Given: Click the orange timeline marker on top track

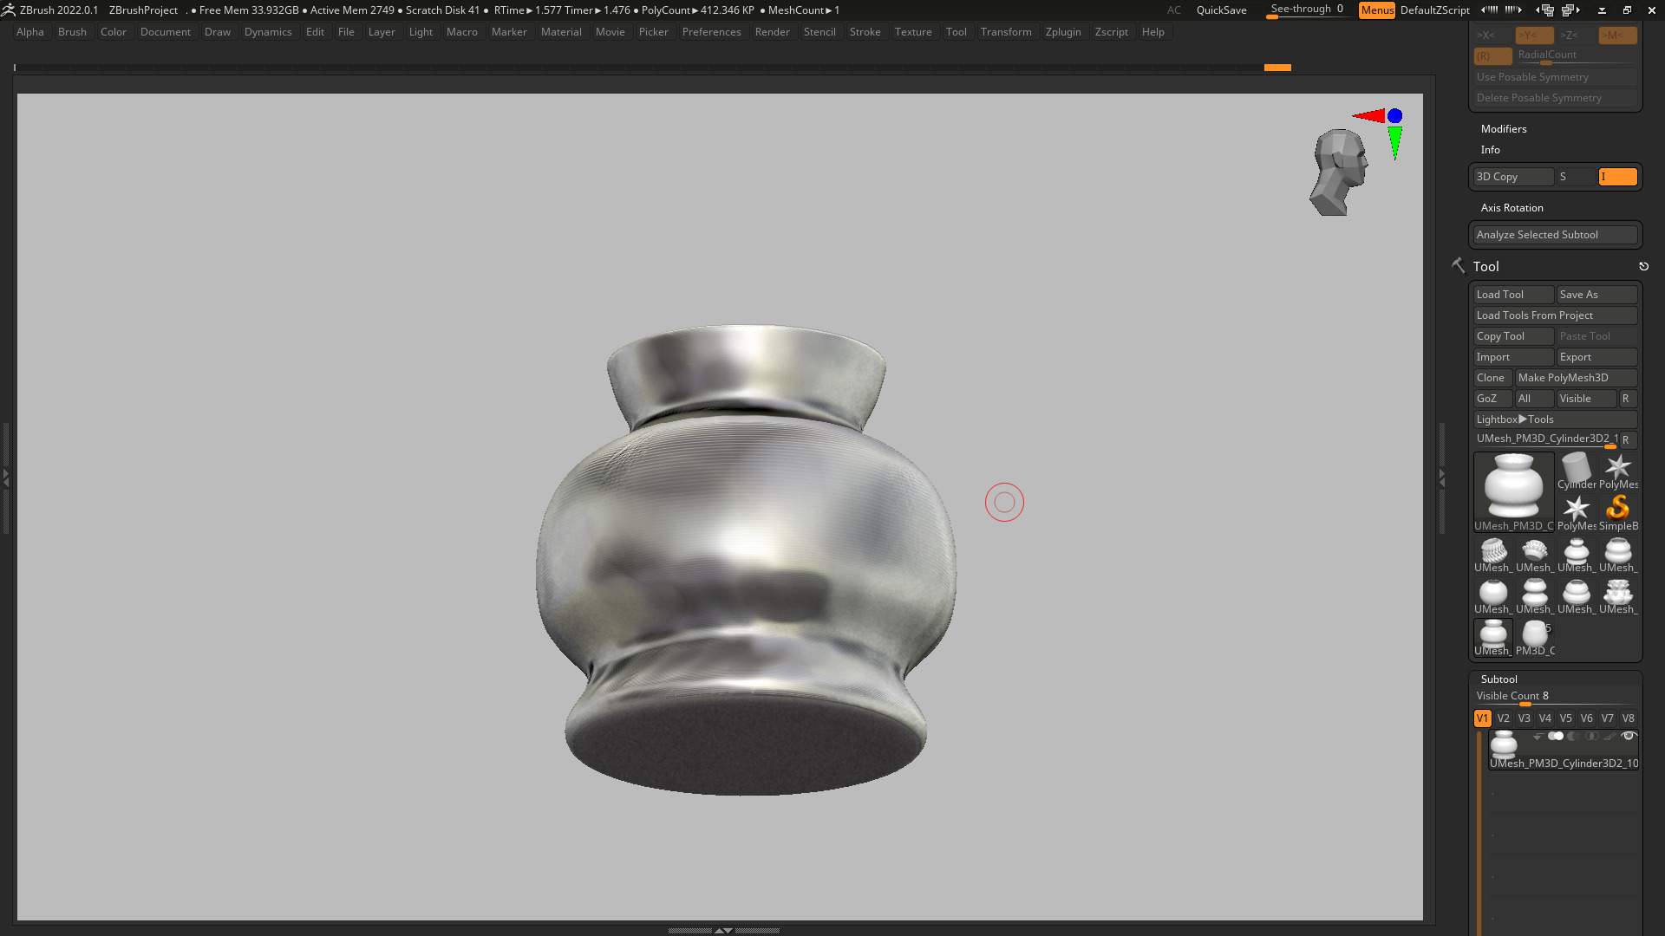Looking at the screenshot, I should 1277,68.
